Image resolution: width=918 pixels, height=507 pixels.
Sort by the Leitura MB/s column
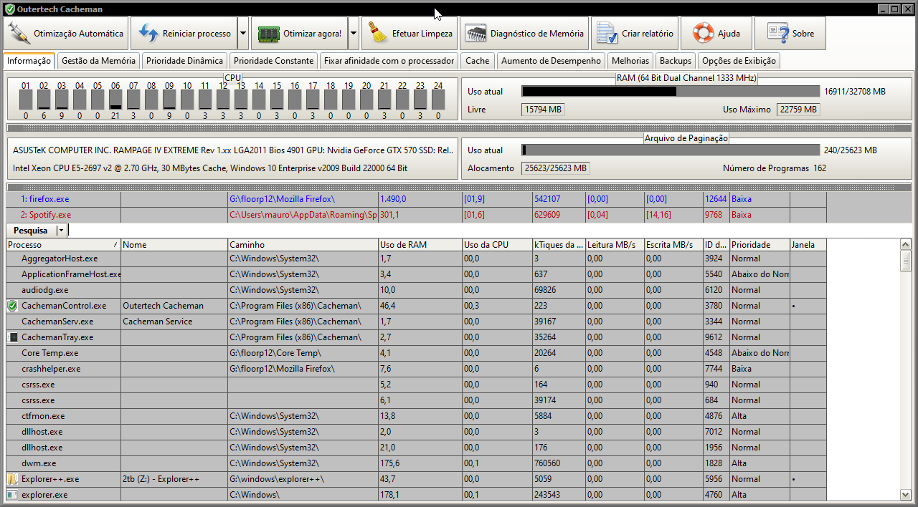click(614, 245)
